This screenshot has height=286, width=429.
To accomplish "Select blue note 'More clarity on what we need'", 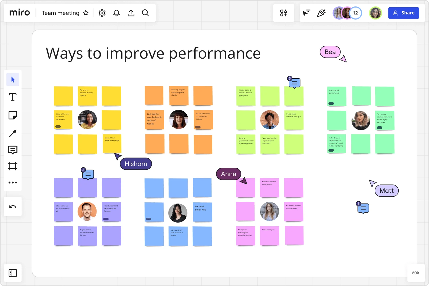I will click(178, 236).
